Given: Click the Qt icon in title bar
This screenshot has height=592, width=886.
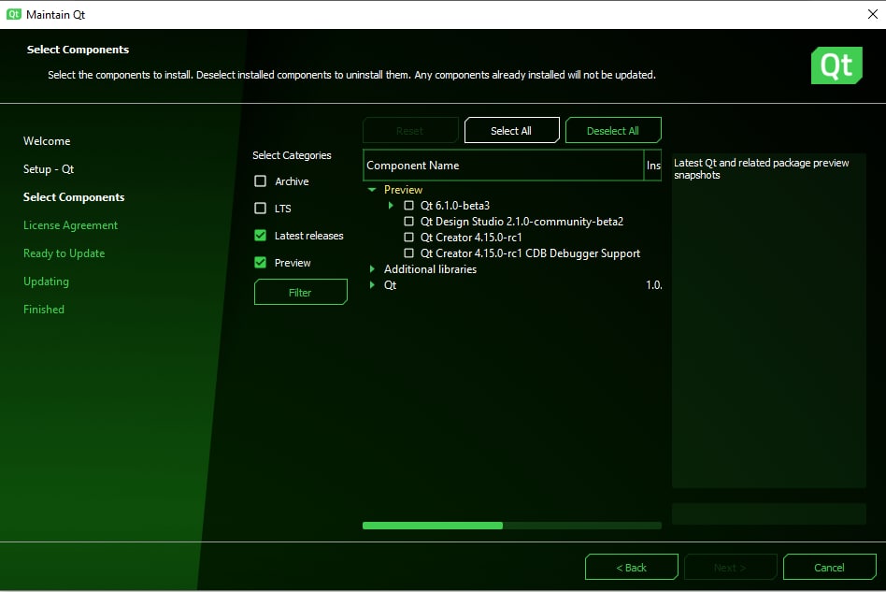Looking at the screenshot, I should pos(14,14).
